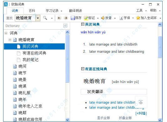The image size is (167, 122).
Task: Click the definition pane scrollbar thumb
Action: pyautogui.click(x=160, y=47)
